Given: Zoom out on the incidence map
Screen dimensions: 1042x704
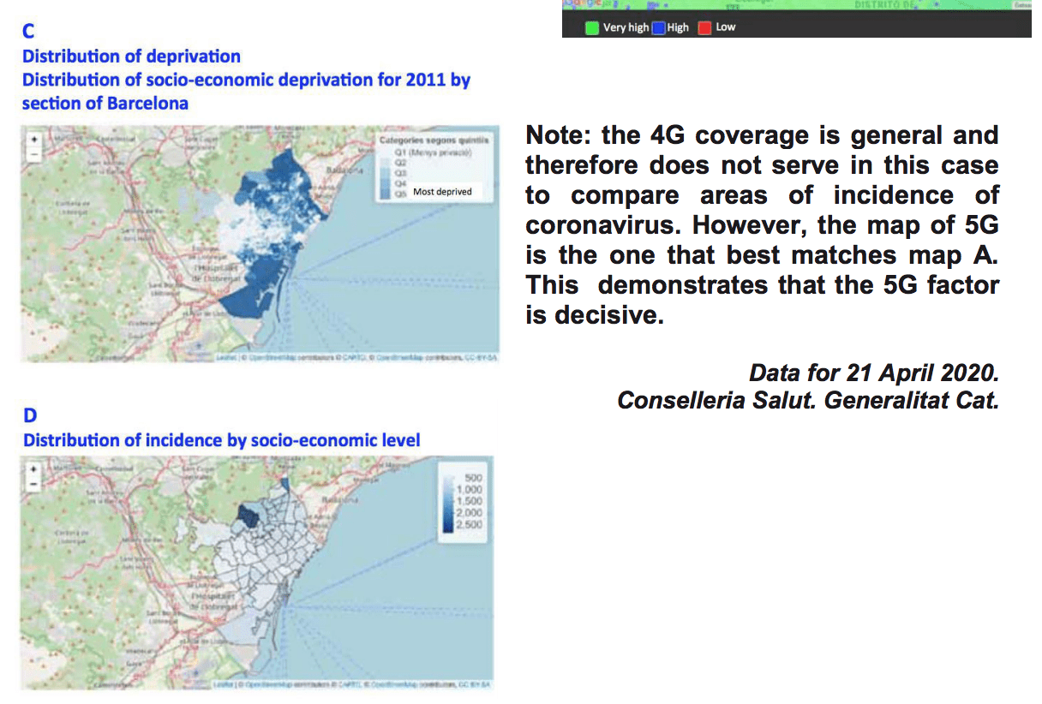Looking at the screenshot, I should click(33, 485).
